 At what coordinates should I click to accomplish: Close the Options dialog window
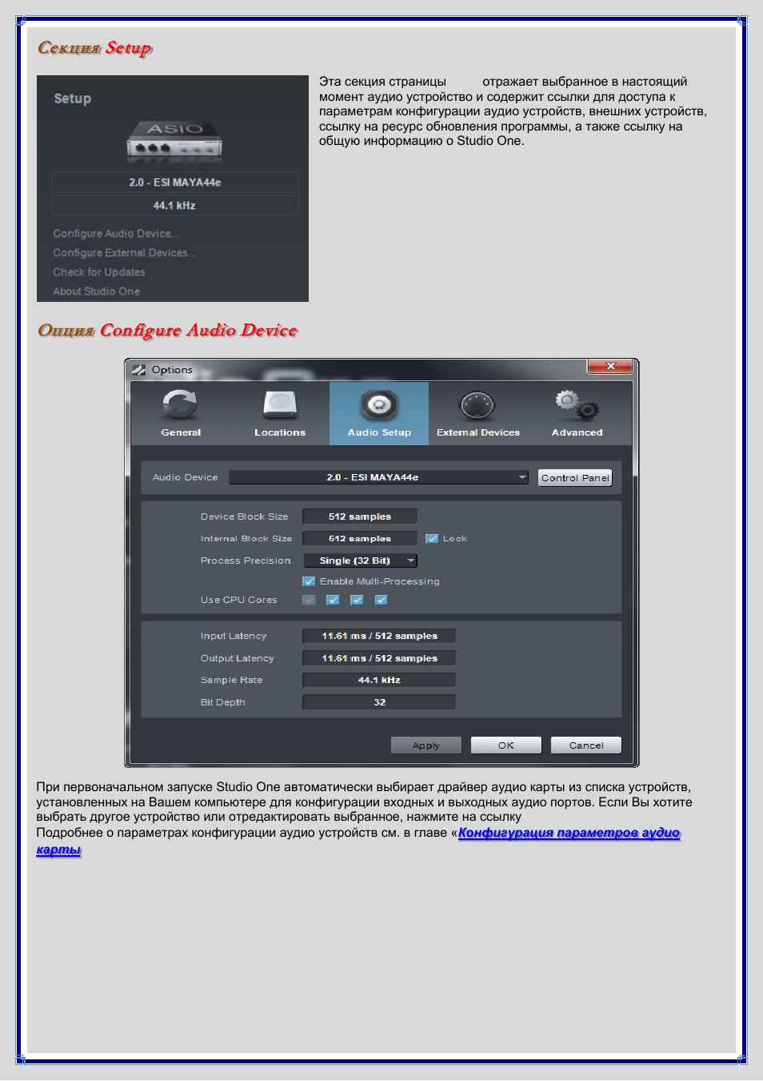[610, 366]
